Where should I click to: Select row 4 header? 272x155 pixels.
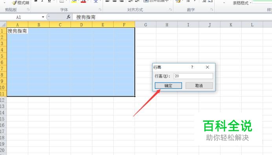point(3,50)
